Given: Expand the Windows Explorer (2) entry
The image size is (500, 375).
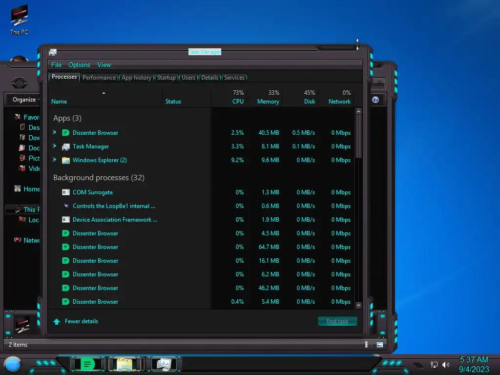Looking at the screenshot, I should 54,160.
